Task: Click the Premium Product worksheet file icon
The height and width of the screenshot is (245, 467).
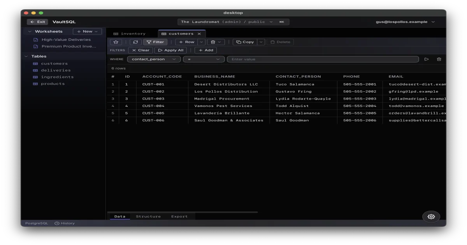Action: [36, 46]
